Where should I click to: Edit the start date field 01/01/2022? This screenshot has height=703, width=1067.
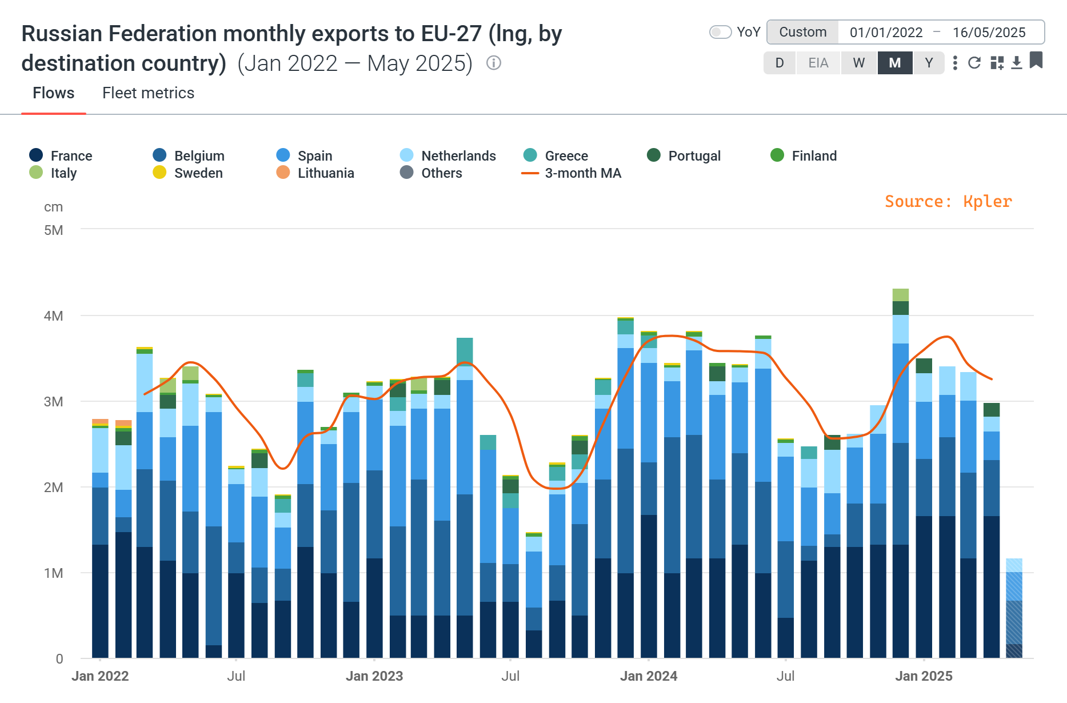(886, 32)
